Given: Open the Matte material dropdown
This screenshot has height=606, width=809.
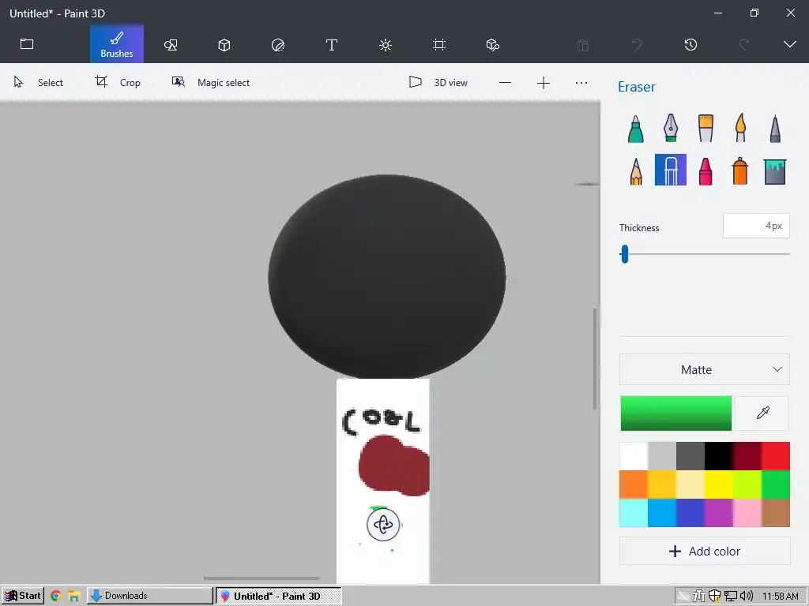Looking at the screenshot, I should tap(704, 369).
